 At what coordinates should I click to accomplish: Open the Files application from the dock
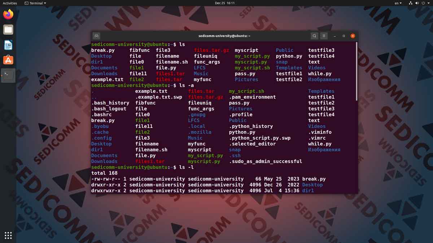pos(8,30)
